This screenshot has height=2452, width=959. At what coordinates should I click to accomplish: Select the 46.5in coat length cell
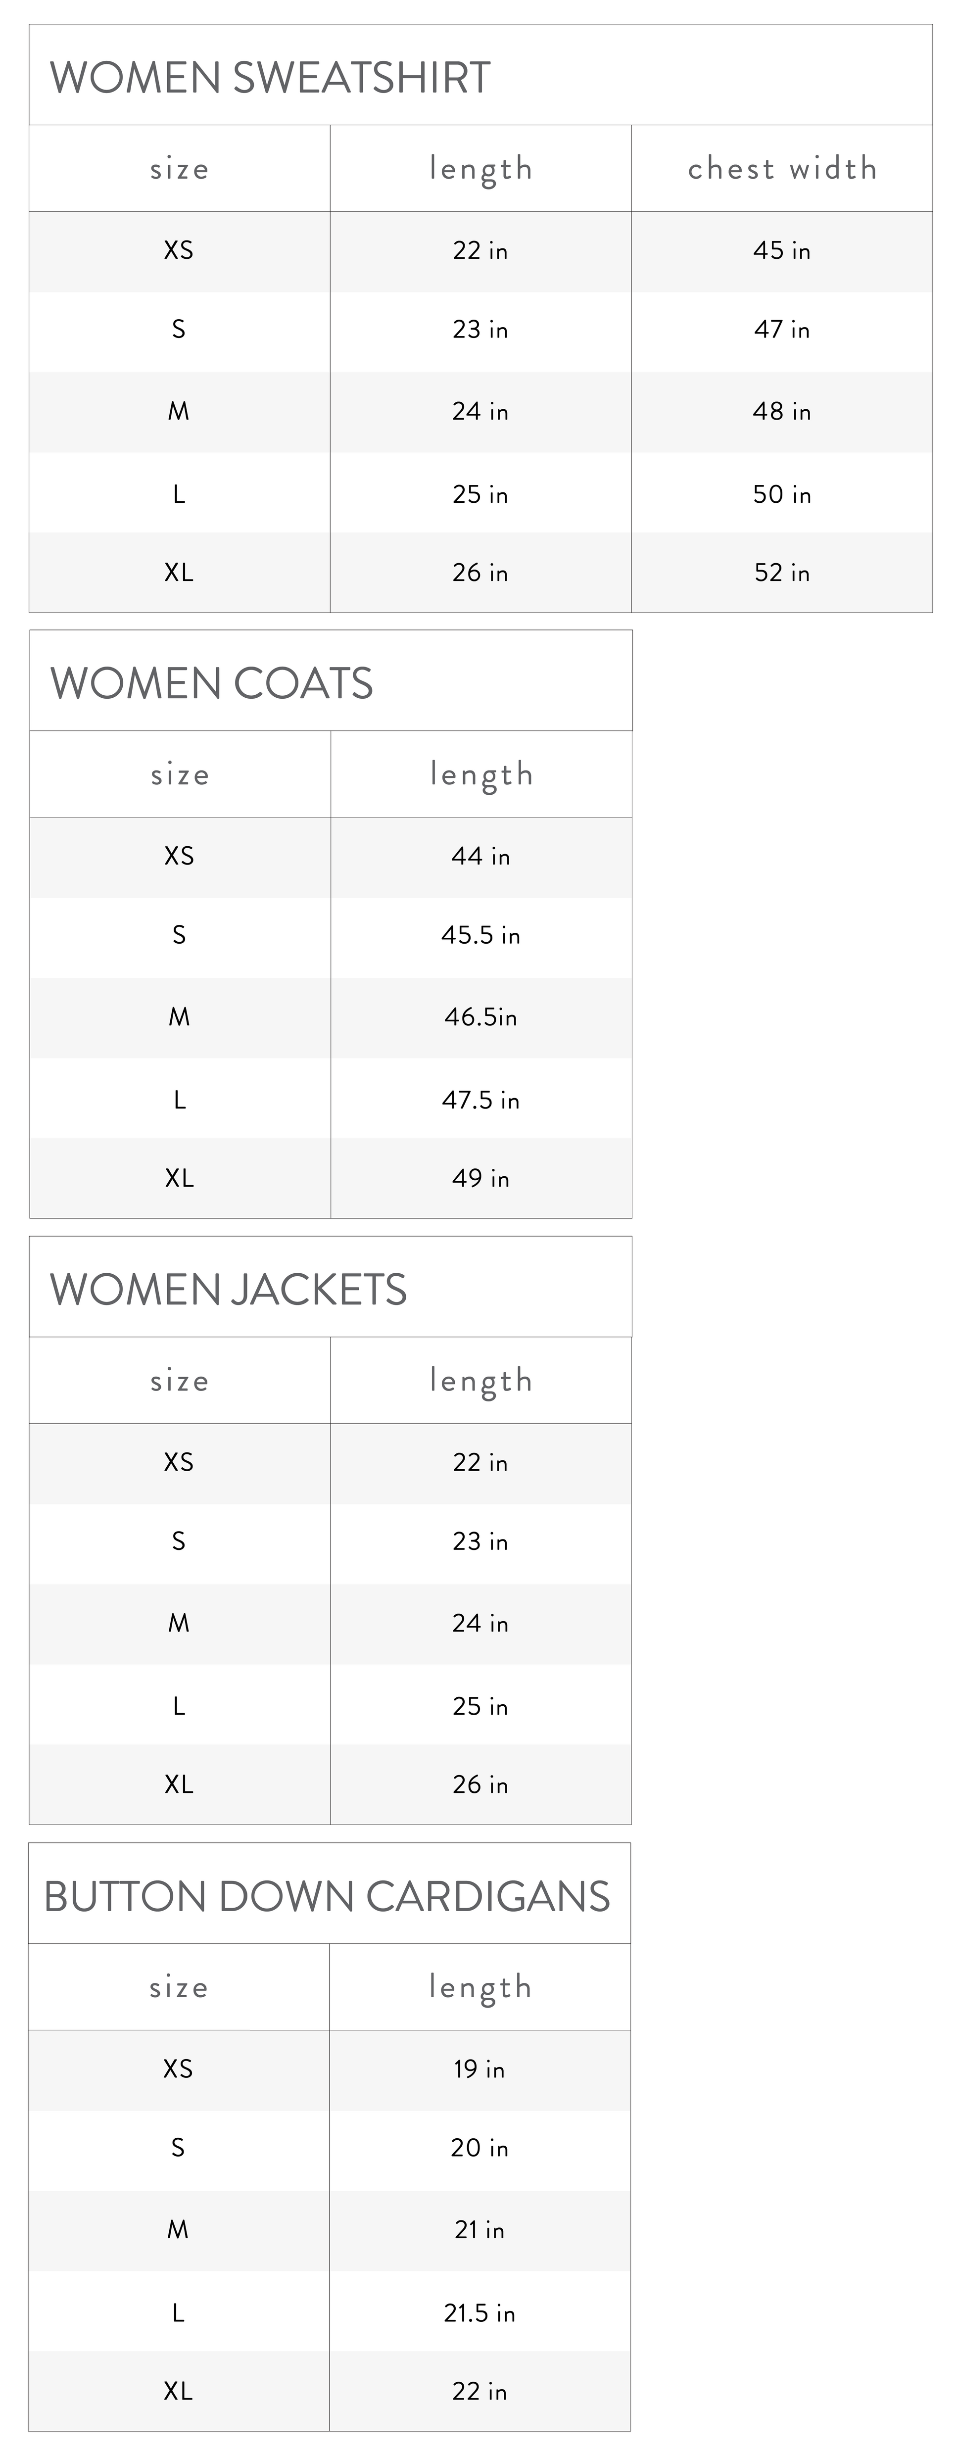480,1016
